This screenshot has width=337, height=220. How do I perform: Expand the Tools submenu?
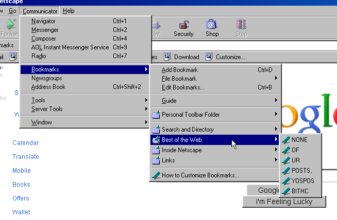[x=38, y=101]
